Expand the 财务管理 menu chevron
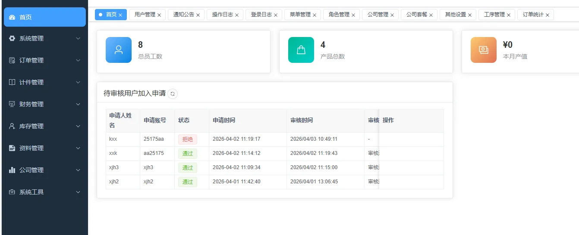579x235 pixels. tap(78, 104)
